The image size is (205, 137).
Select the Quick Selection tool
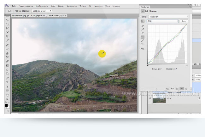[x=7, y=32]
